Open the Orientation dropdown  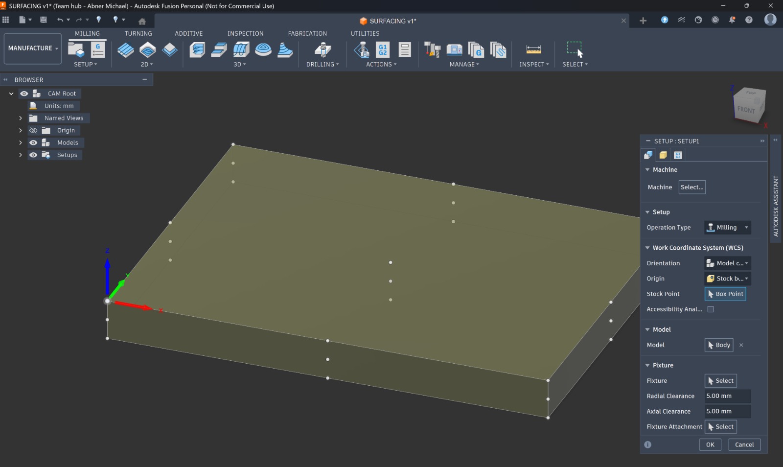(x=728, y=263)
